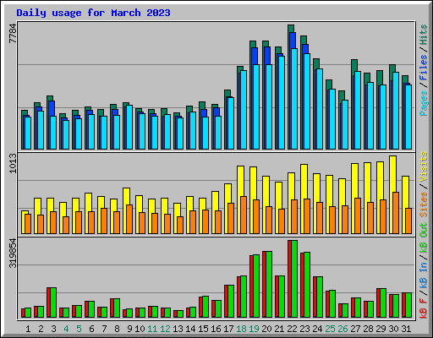Click the cyan Pages bar for day 9
Screen dimensions: 433x338
(x=129, y=127)
